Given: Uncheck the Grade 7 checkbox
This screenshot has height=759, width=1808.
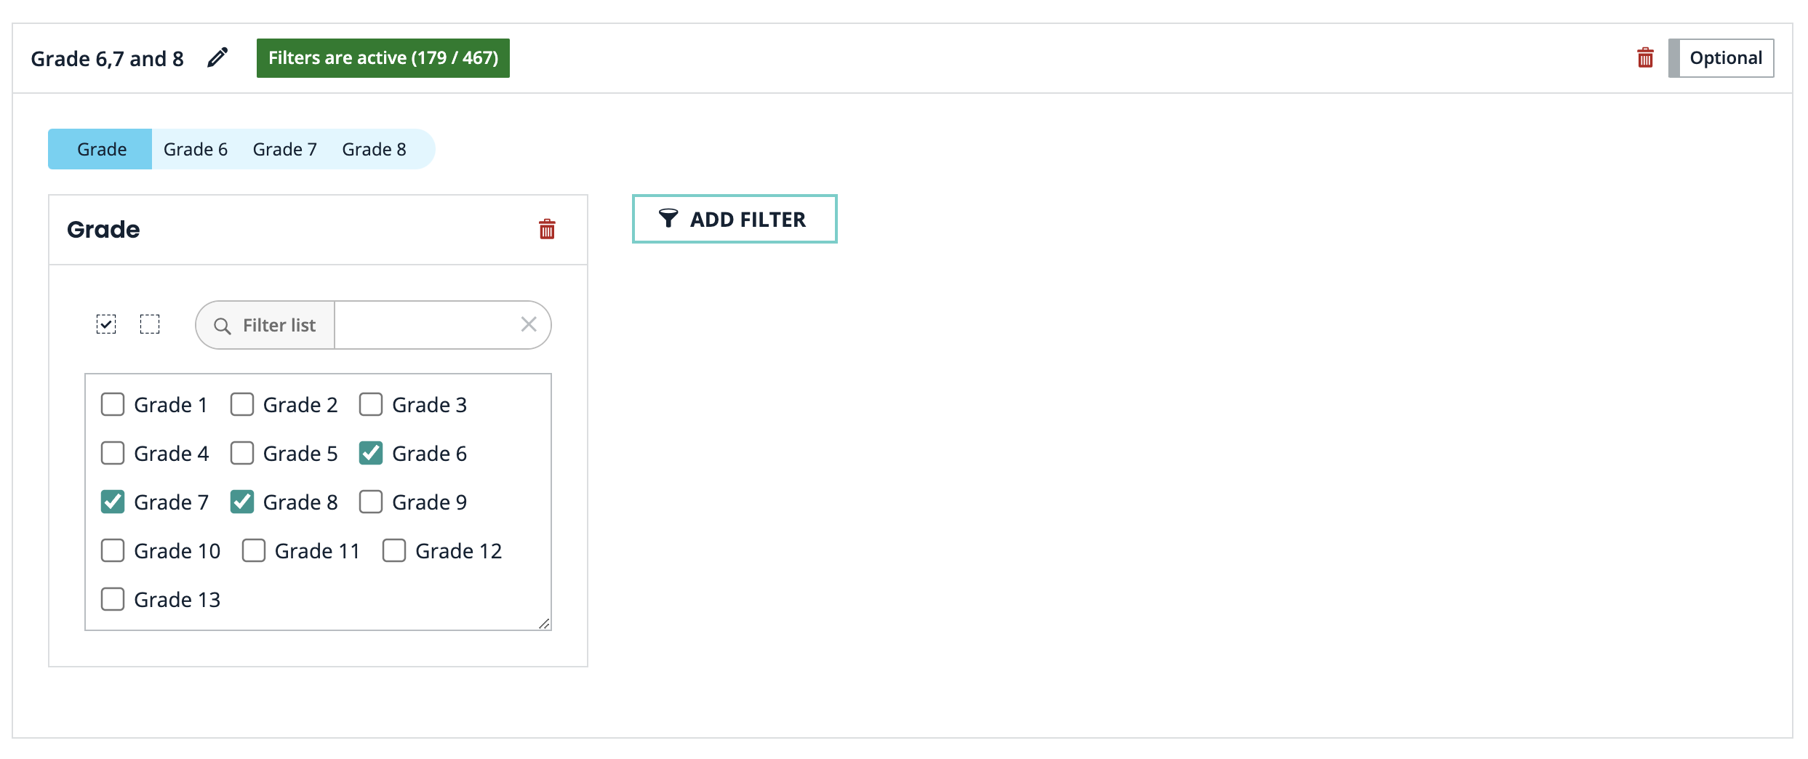Looking at the screenshot, I should tap(113, 502).
